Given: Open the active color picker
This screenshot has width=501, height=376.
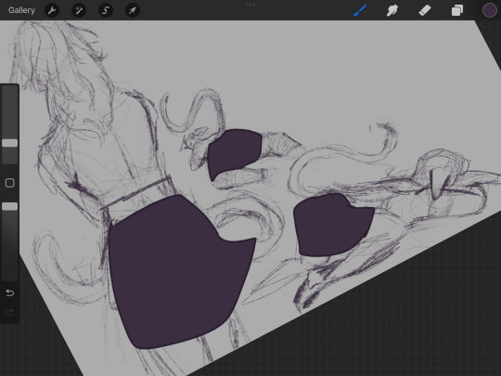Looking at the screenshot, I should [489, 10].
